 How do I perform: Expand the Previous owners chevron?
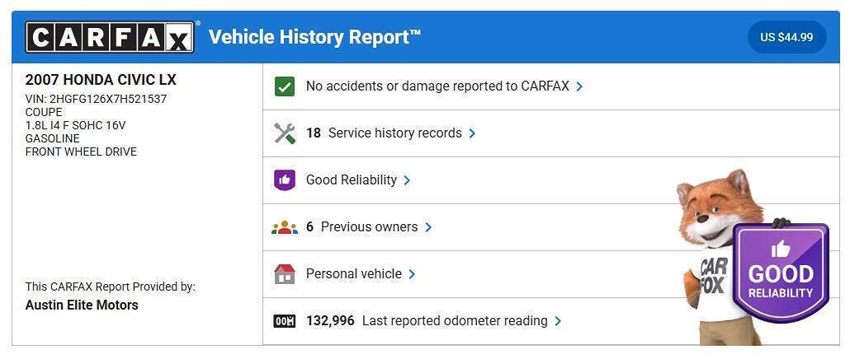[x=428, y=227]
